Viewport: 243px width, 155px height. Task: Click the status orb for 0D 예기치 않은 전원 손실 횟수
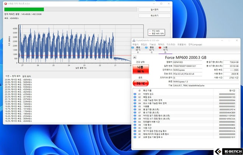pos(135,131)
